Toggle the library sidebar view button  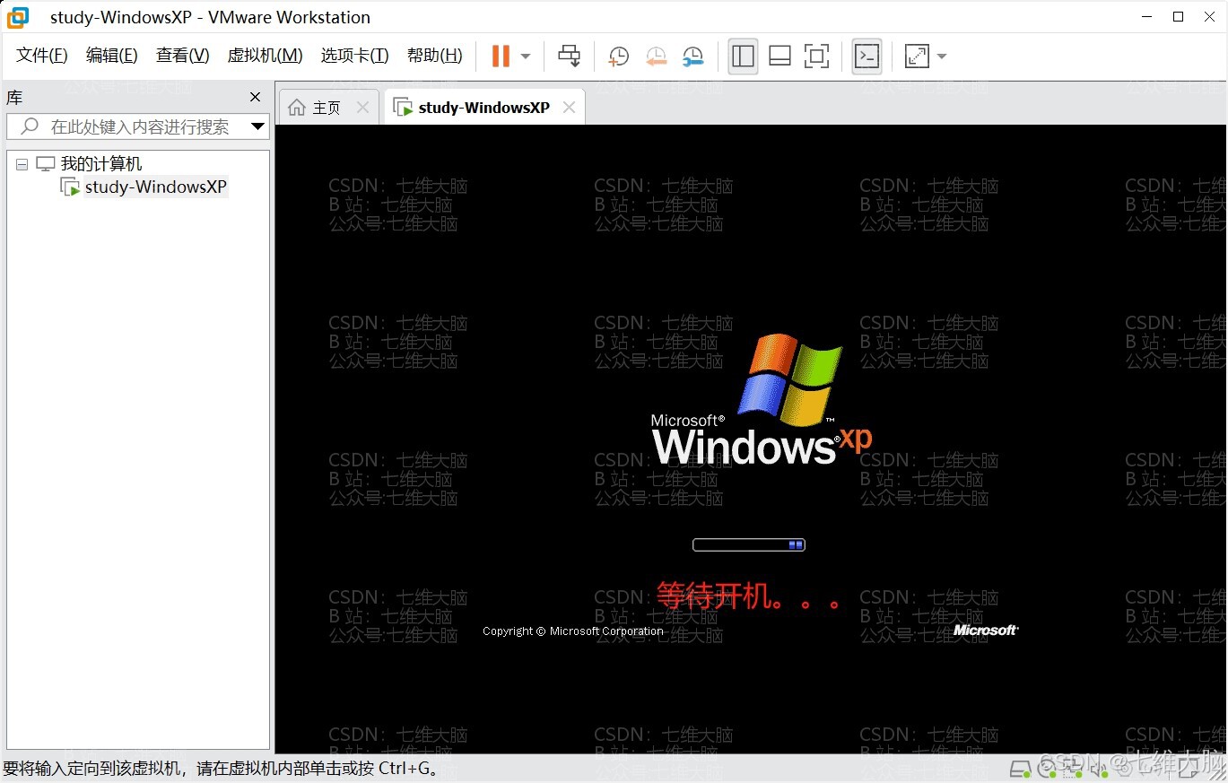pos(743,57)
